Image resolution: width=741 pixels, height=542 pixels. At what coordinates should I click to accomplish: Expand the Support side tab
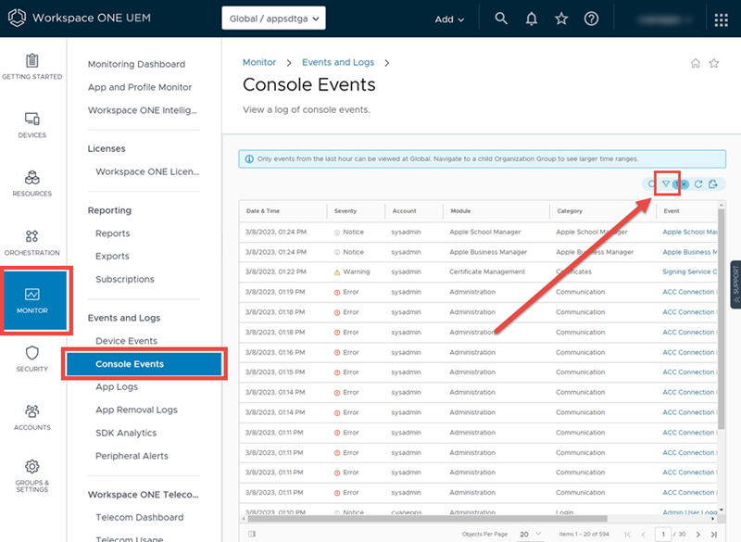click(x=735, y=284)
